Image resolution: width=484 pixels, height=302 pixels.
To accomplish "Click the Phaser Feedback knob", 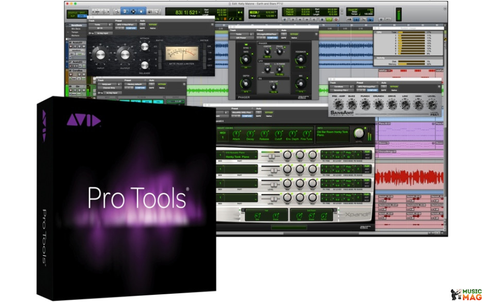I will pyautogui.click(x=300, y=59).
